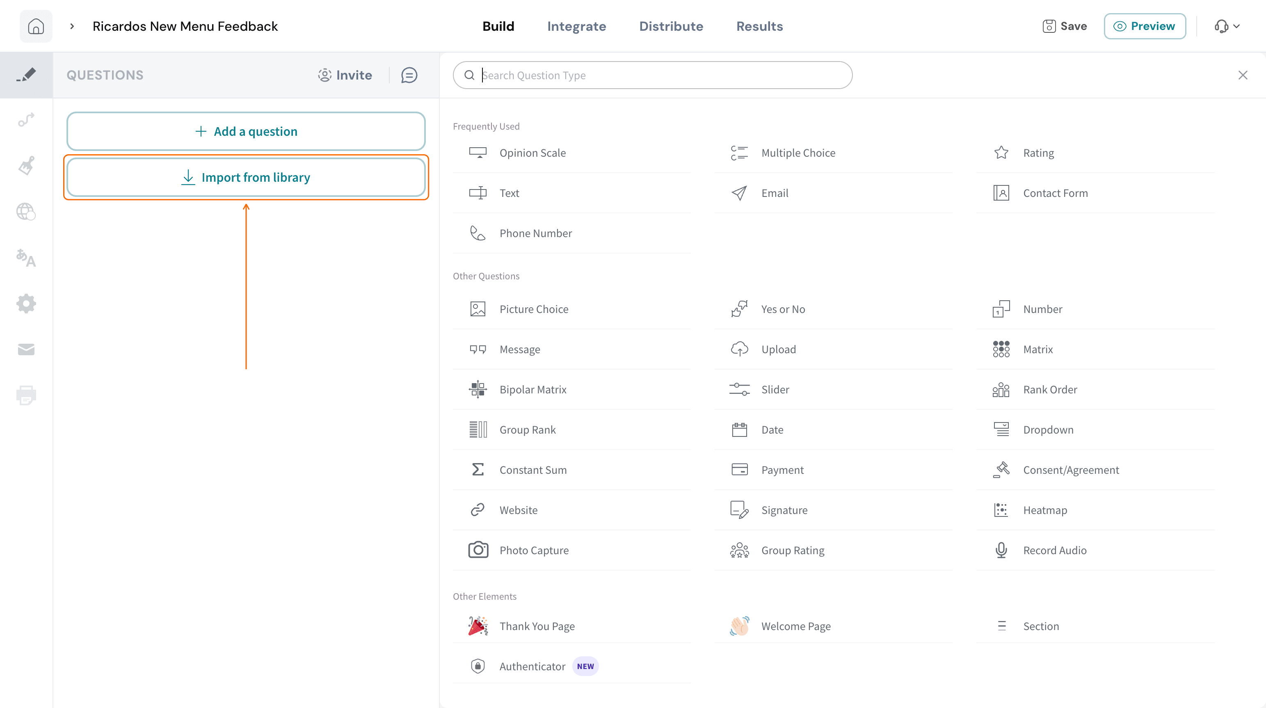Click the breadcrumb chevron arrow
Screen dimensions: 1266x708
coord(72,26)
